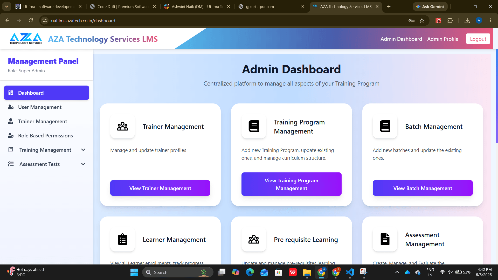The image size is (498, 280).
Task: Go back to the previous page
Action: pos(7,21)
